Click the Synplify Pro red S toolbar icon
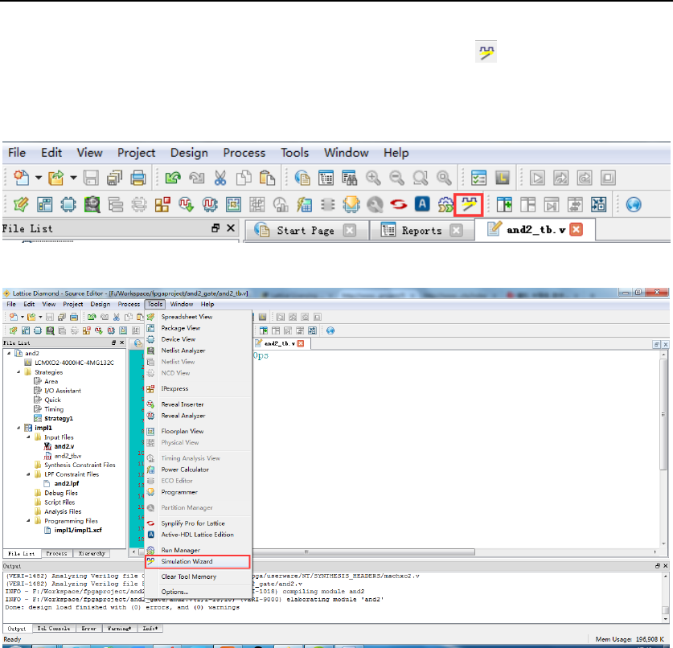This screenshot has width=673, height=648. 399,204
